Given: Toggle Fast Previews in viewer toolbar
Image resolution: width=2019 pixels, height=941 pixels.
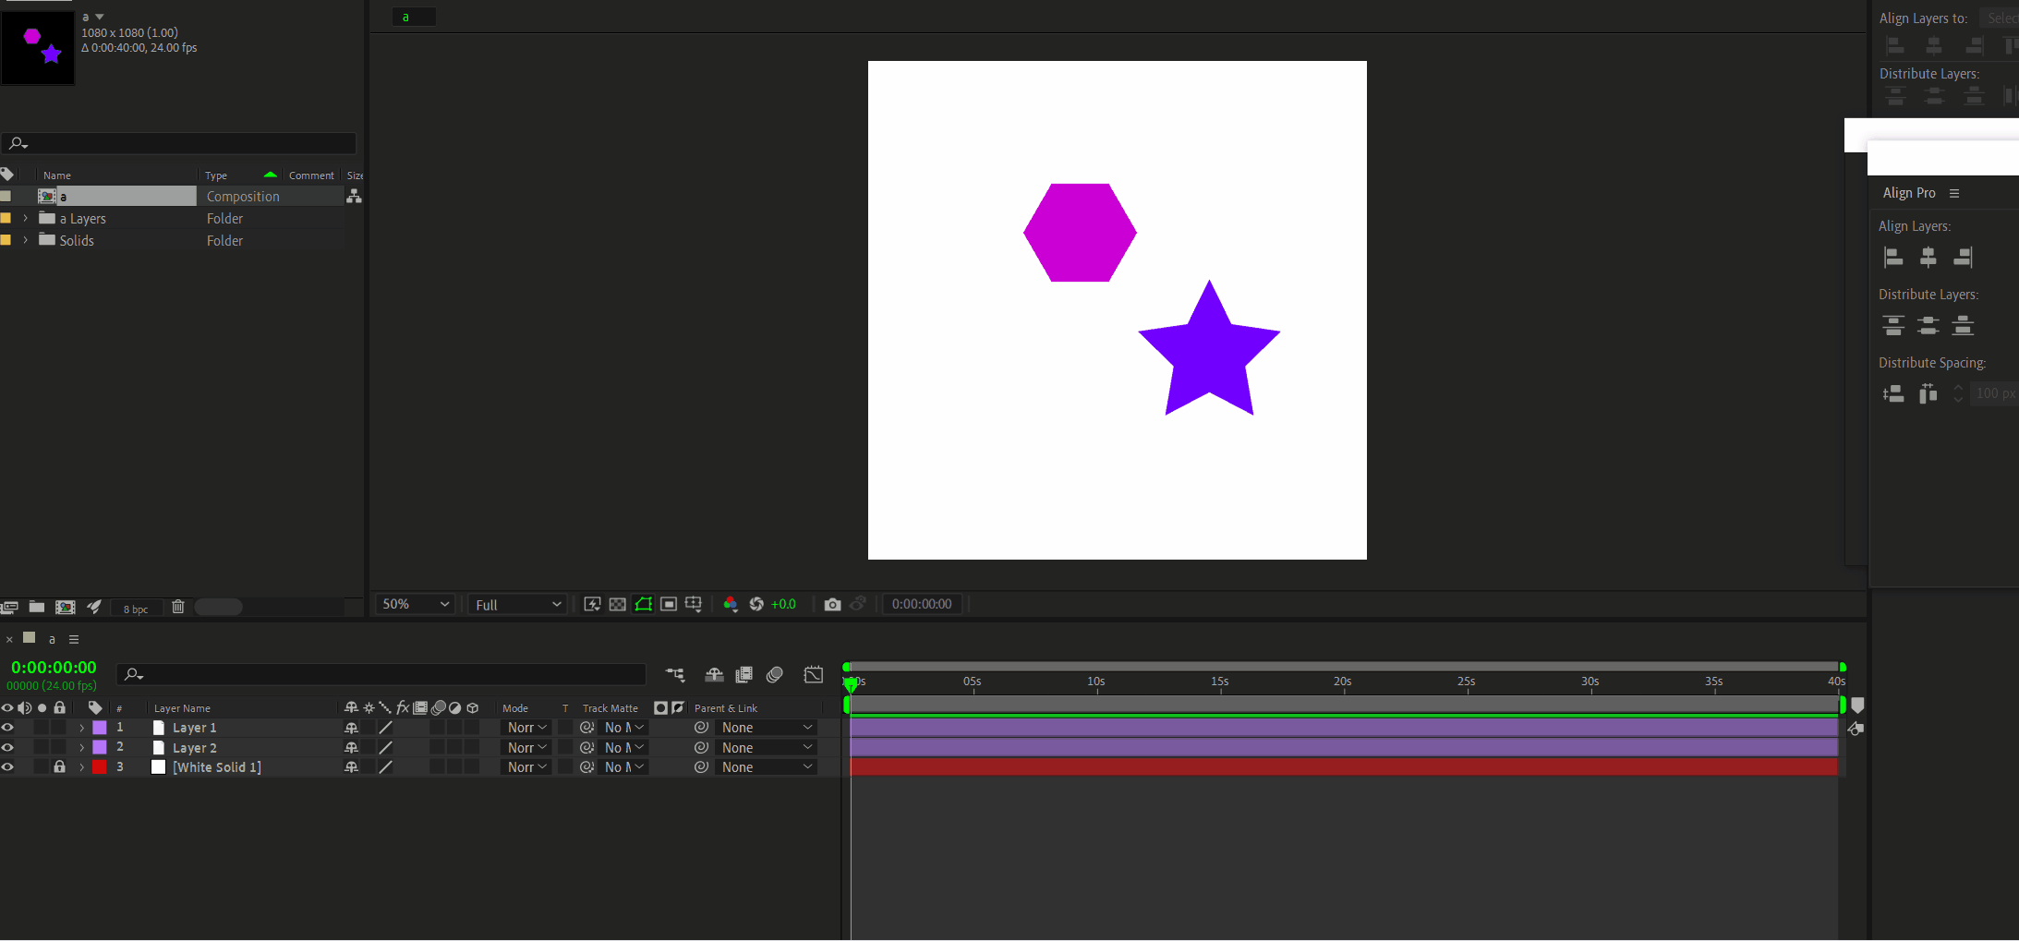Looking at the screenshot, I should (x=592, y=604).
